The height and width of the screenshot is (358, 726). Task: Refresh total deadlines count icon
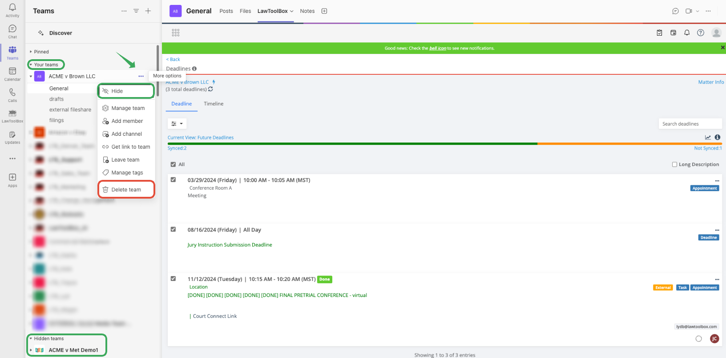click(210, 89)
